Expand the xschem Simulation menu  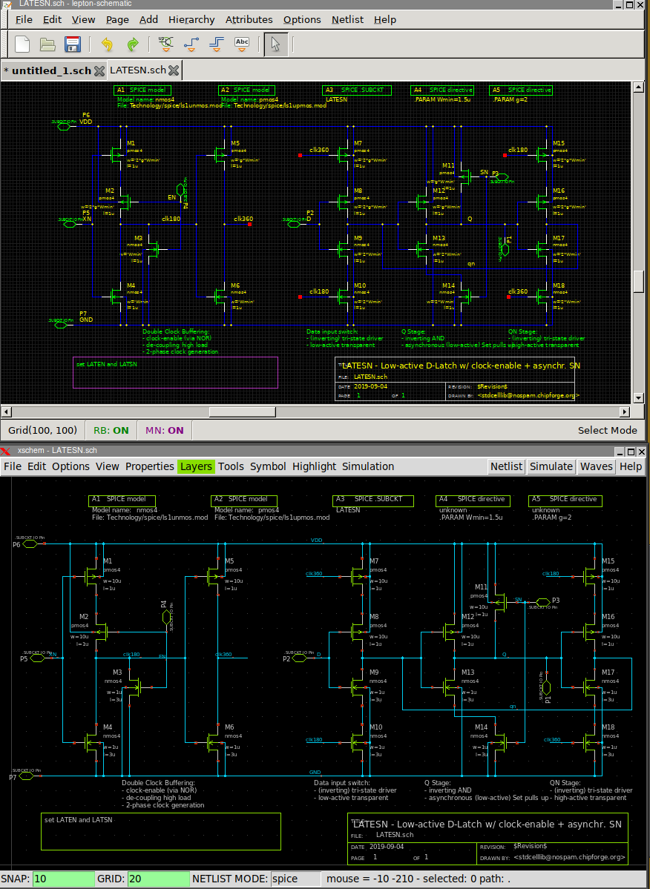tap(368, 466)
